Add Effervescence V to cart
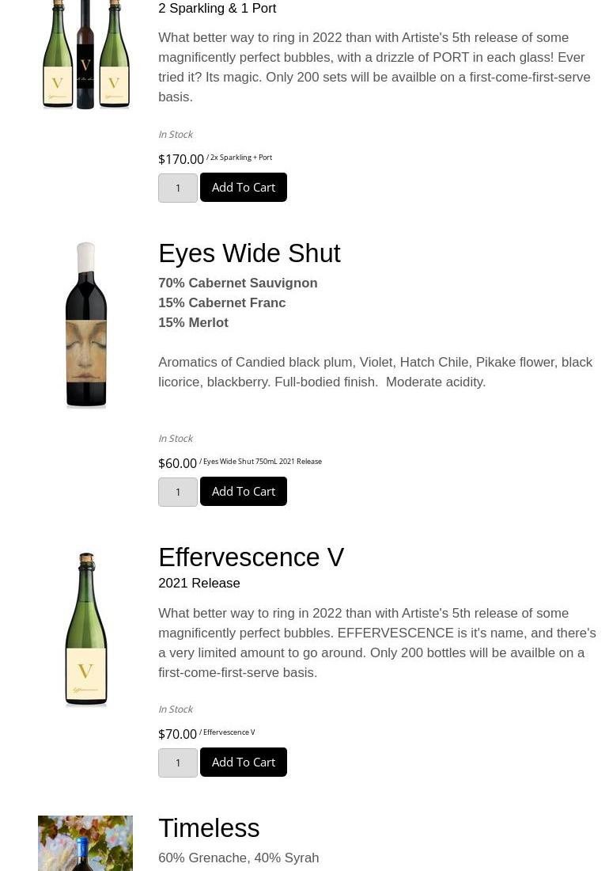 (243, 763)
